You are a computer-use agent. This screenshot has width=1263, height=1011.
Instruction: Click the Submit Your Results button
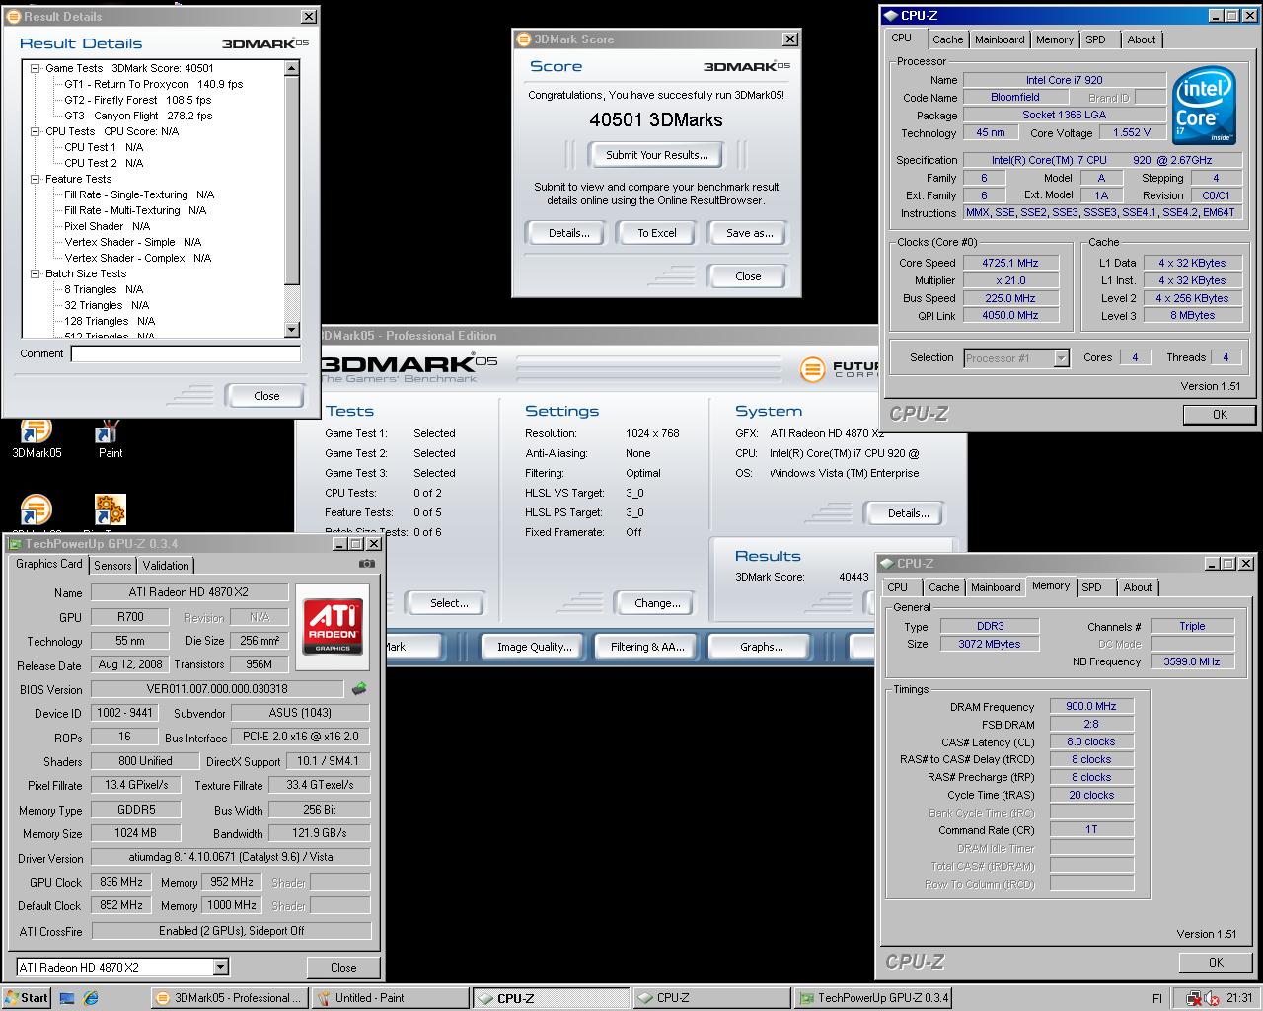click(x=656, y=155)
